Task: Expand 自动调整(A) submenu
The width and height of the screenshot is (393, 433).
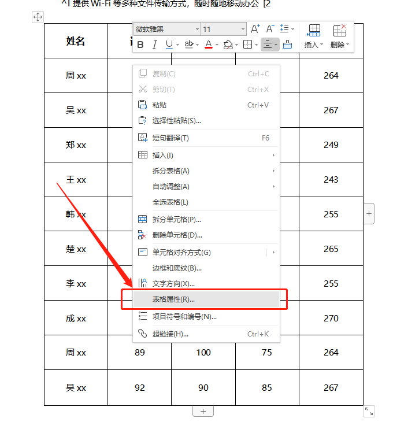Action: [206, 187]
